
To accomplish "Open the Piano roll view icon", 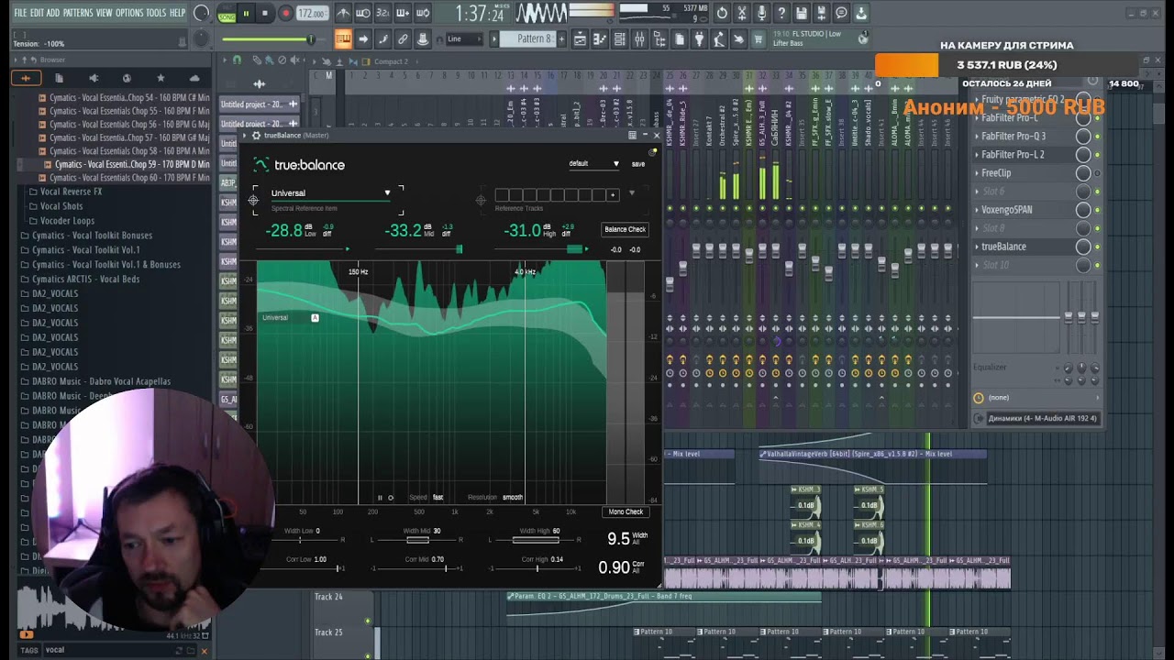I will coord(600,38).
